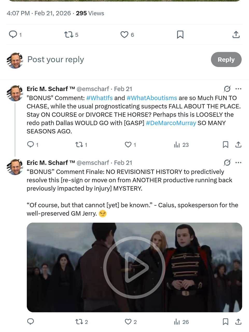
Task: Like the #WhatIfs reply with 1 like
Action: [x=128, y=145]
